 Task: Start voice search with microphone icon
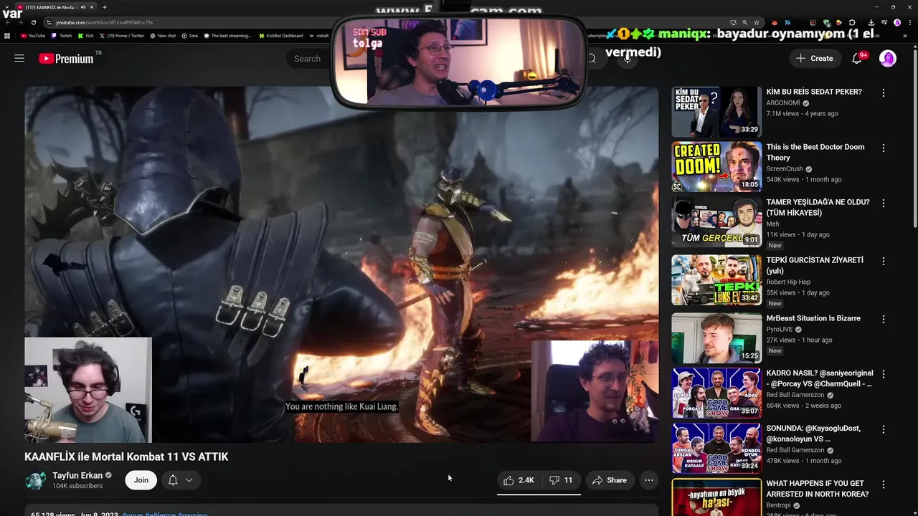[x=628, y=59]
